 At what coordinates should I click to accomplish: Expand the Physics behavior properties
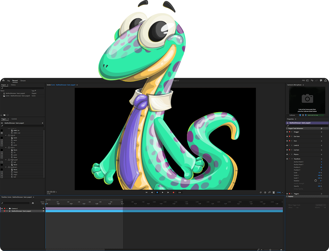pos(292,154)
